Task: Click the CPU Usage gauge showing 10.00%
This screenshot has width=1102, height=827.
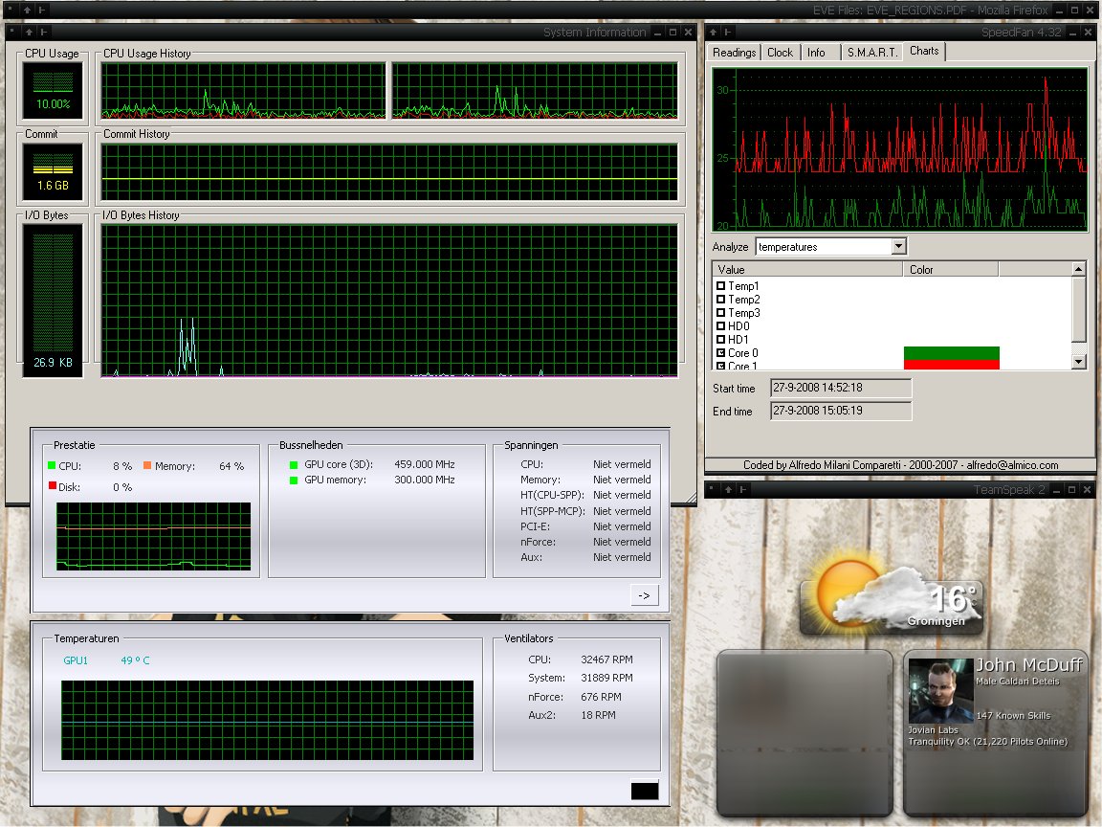Action: [x=53, y=92]
